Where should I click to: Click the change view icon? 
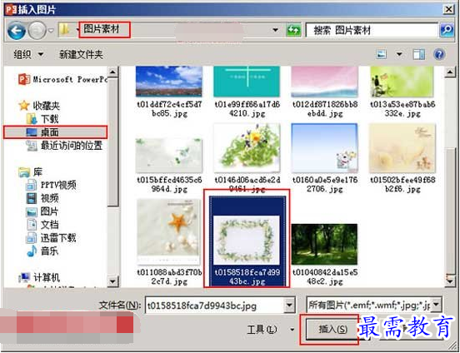coord(382,55)
